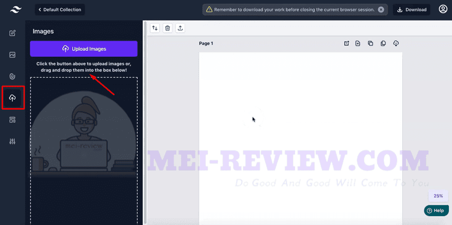
Task: Open the Help chat button
Action: pos(436,210)
